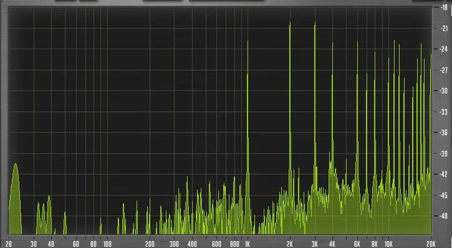Click the 10K frequency axis label

(388, 244)
